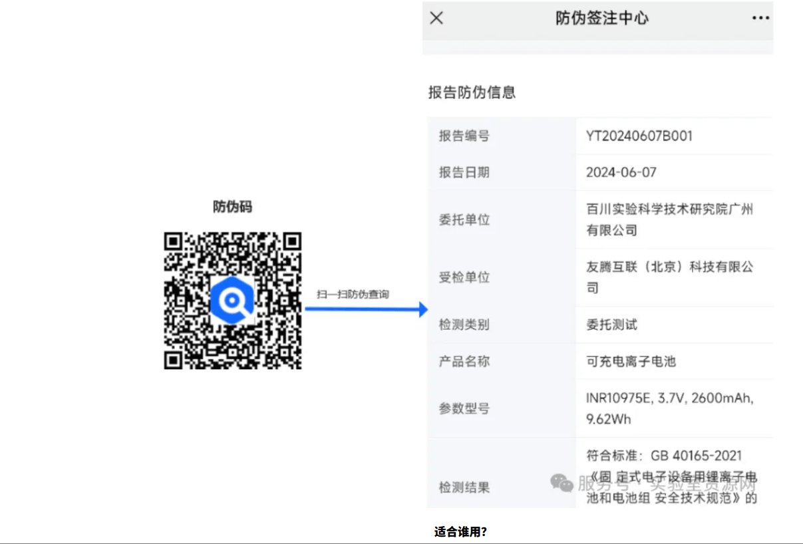This screenshot has height=544, width=803.
Task: Click the blue magnifier logo inside QR code
Action: (232, 301)
